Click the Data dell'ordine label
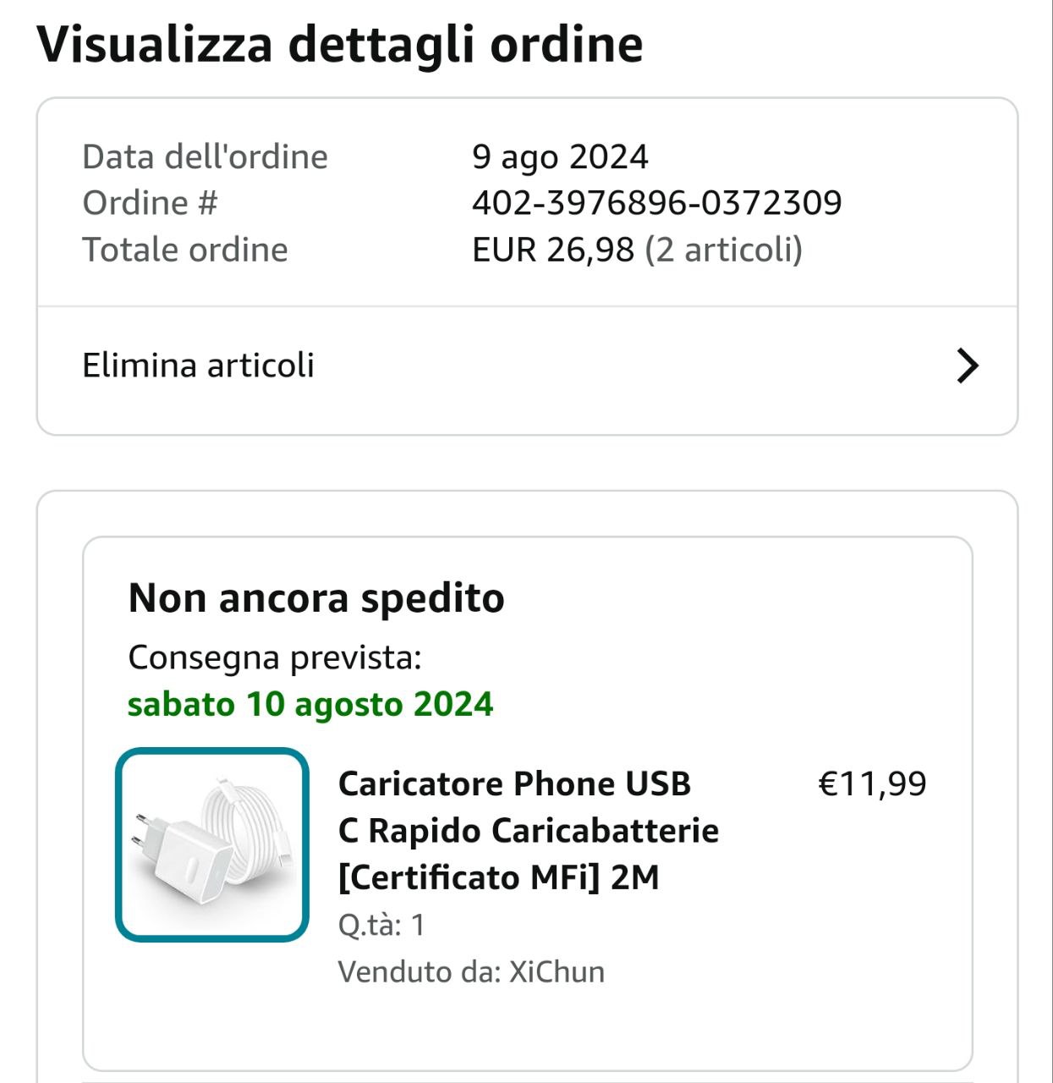 [x=205, y=157]
